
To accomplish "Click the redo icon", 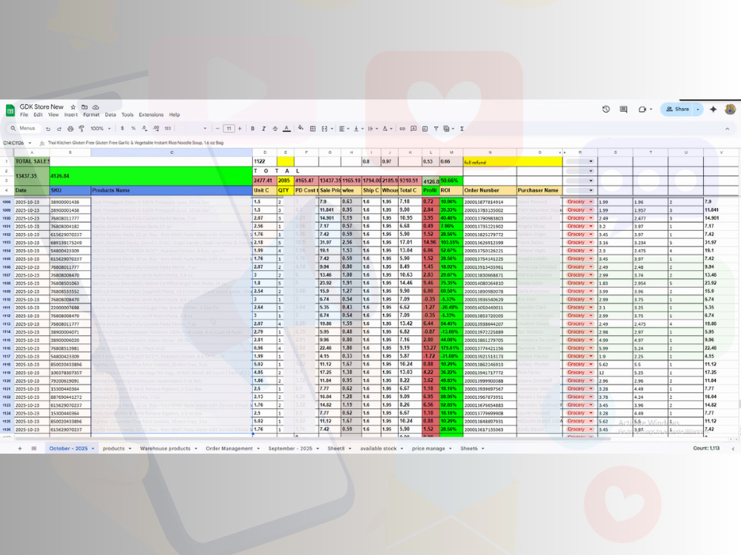I will [59, 128].
